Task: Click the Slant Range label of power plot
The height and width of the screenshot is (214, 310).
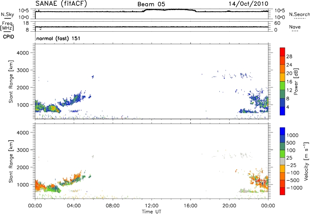Action: 11,82
